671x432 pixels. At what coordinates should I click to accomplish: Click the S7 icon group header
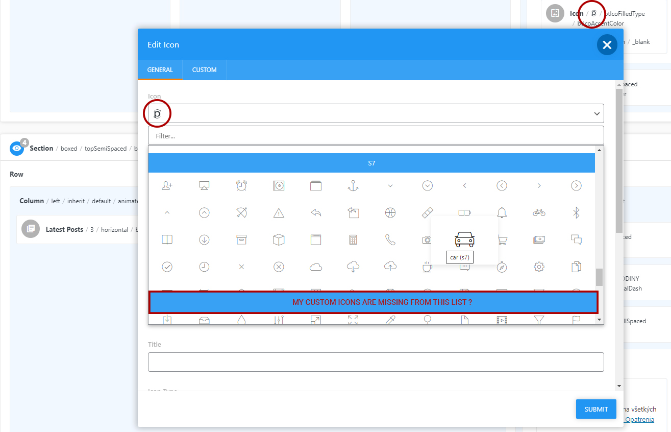(x=371, y=163)
